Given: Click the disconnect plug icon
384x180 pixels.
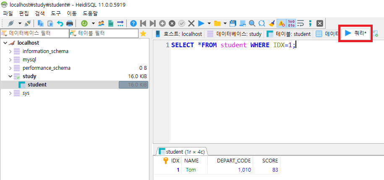Looking at the screenshot, I should [28, 23].
